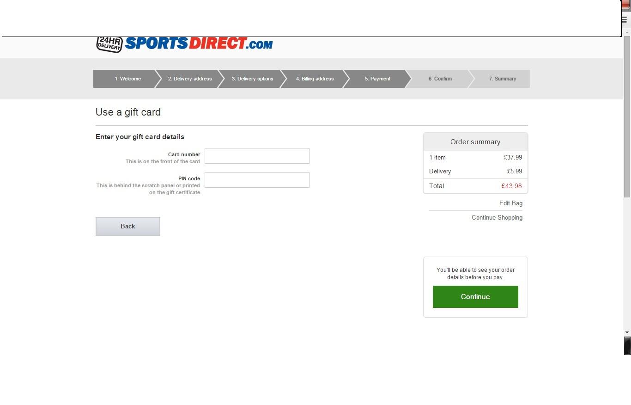Image resolution: width=631 pixels, height=405 pixels.
Task: Select the 1. Welcome checkout step
Action: [127, 79]
